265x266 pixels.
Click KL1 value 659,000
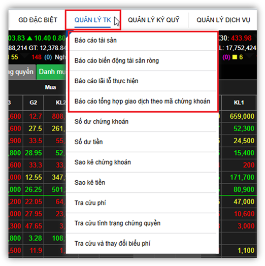click(242, 116)
